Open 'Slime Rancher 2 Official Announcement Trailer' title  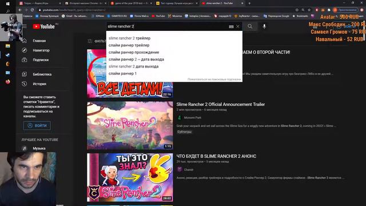(221, 104)
